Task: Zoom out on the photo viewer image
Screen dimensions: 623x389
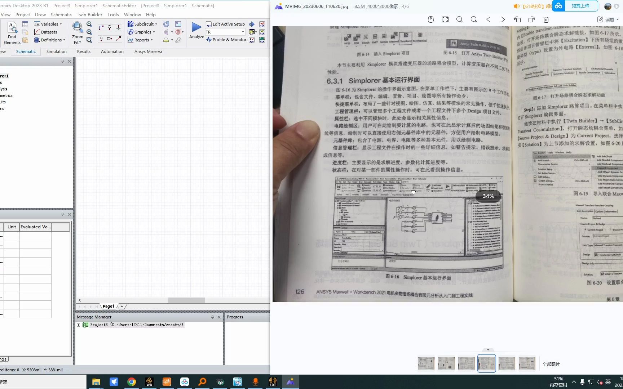Action: click(x=474, y=19)
